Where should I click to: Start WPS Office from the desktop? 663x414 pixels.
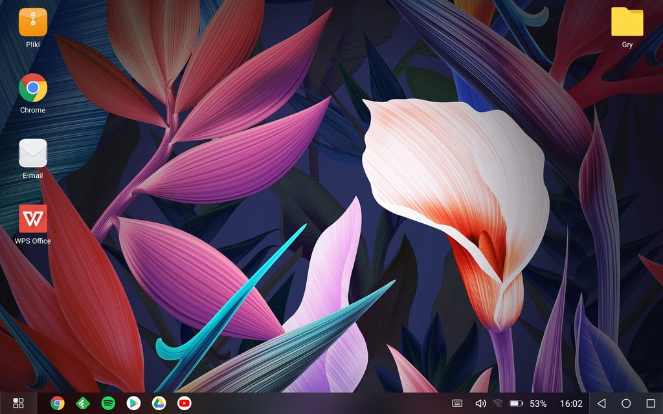coord(33,219)
